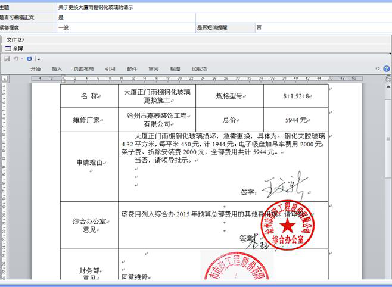Switch to the 开始 ribbon tab
The image size is (392, 287).
[35, 69]
